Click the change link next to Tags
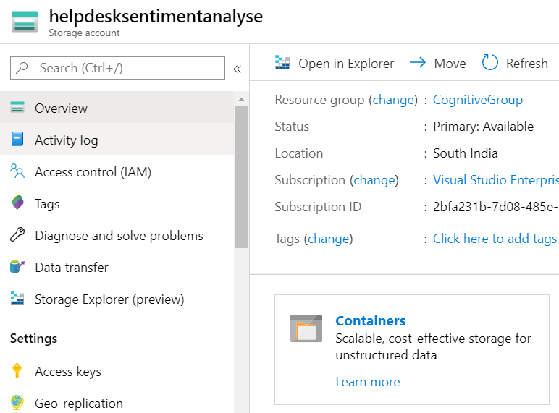The height and width of the screenshot is (413, 559). (x=328, y=239)
